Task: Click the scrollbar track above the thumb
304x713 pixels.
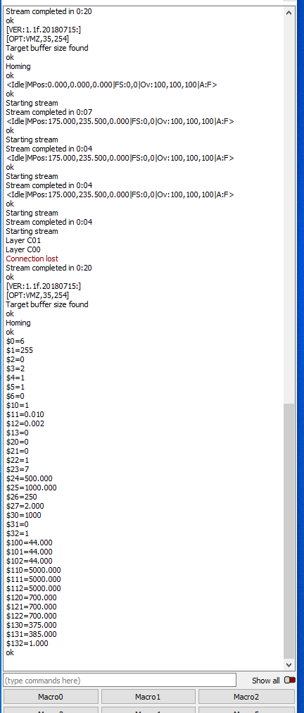Action: [x=289, y=209]
